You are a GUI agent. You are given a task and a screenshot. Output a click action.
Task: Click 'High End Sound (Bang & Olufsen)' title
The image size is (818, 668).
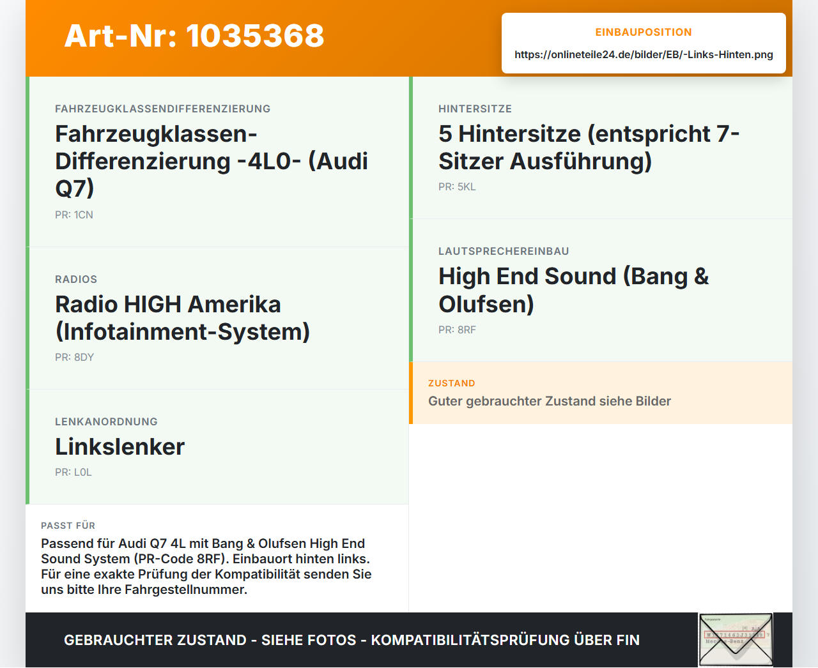[574, 290]
